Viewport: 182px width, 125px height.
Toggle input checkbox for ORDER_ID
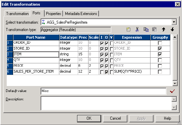pyautogui.click(x=102, y=43)
